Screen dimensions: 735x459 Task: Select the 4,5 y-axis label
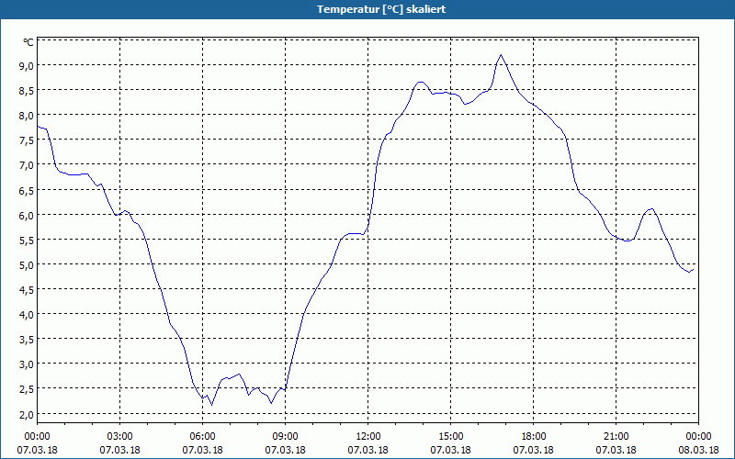27,289
